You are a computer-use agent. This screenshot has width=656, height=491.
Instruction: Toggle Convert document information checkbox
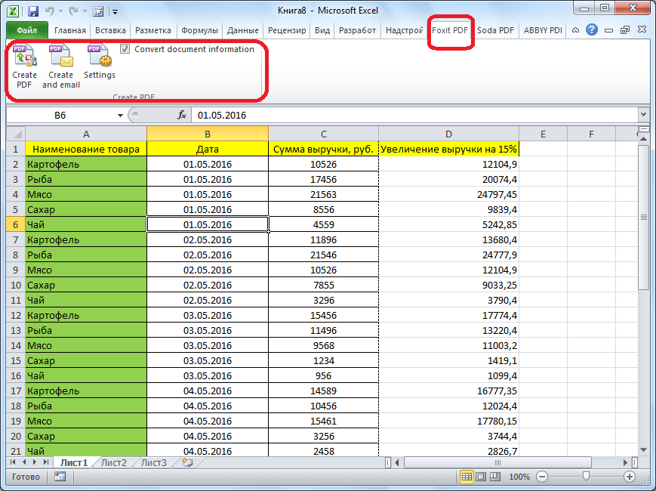click(125, 49)
